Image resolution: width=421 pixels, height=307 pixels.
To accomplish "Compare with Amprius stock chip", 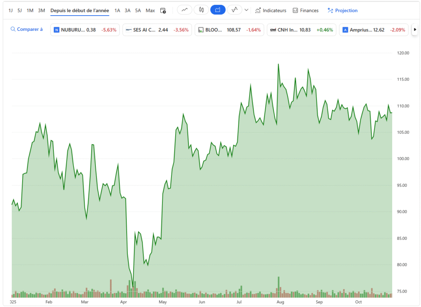I will (373, 30).
